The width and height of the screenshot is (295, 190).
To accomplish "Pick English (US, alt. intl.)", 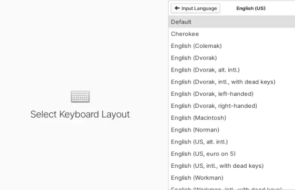I will pos(232,142).
